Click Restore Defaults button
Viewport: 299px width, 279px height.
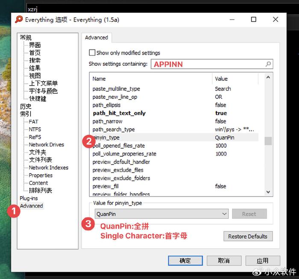pyautogui.click(x=248, y=236)
